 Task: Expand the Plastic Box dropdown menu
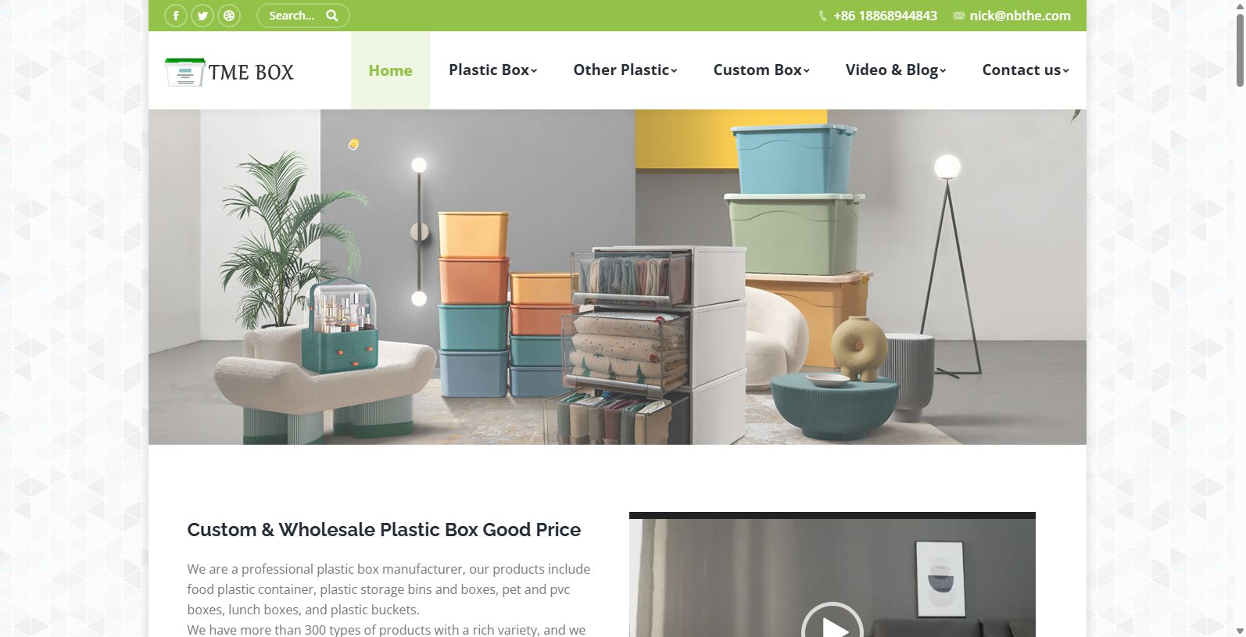[493, 70]
